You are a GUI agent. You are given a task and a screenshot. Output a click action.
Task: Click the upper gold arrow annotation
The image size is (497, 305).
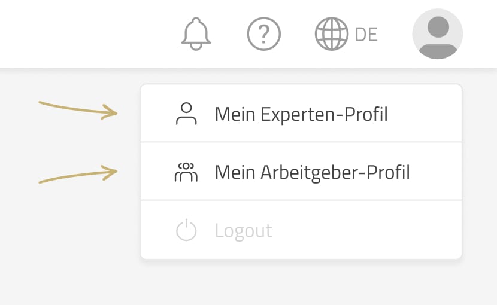click(x=78, y=109)
